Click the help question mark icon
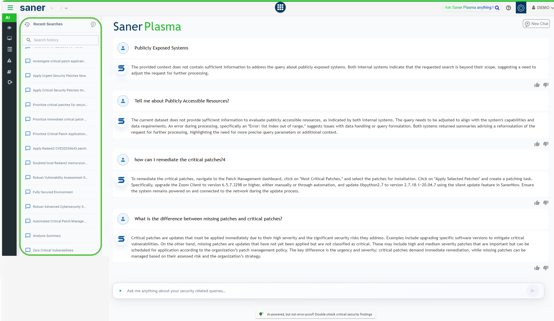The width and height of the screenshot is (554, 321). (508, 8)
